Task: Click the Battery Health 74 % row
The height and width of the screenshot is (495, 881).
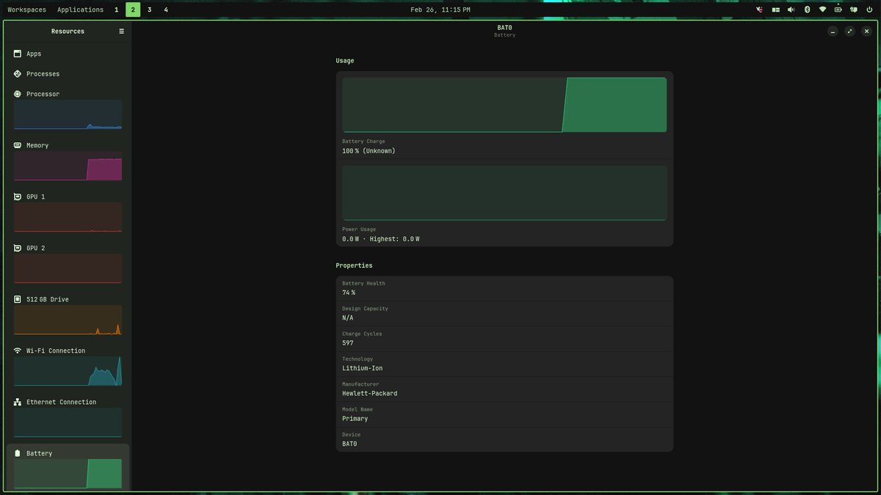Action: tap(504, 288)
